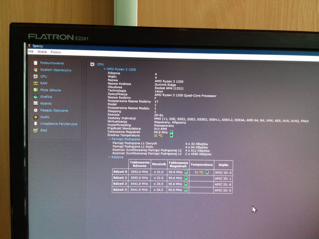Click the Mnożnik column header
This screenshot has width=319, height=239.
point(159,164)
